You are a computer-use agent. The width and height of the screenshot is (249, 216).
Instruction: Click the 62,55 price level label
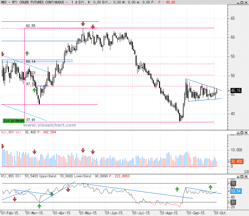[x=31, y=26]
